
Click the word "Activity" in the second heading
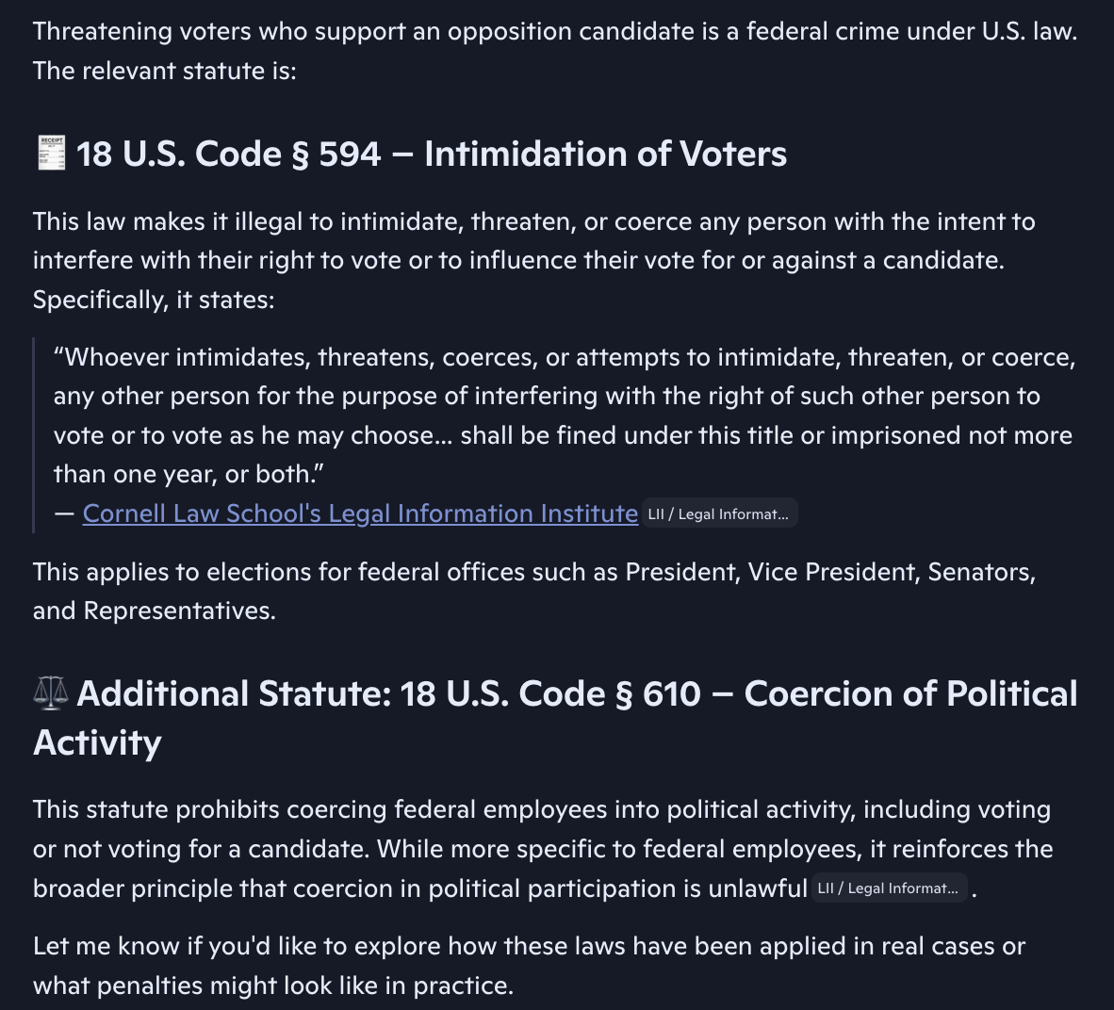(x=97, y=742)
